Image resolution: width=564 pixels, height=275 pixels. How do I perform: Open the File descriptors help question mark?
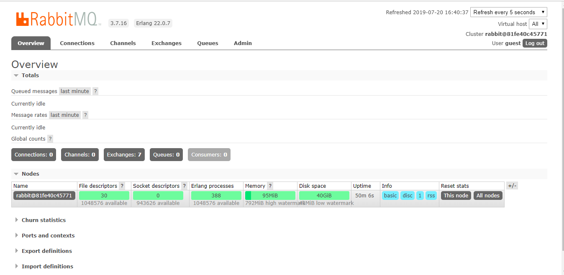122,186
